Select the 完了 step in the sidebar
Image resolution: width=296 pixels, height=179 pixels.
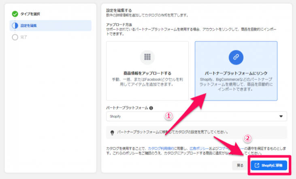point(23,37)
